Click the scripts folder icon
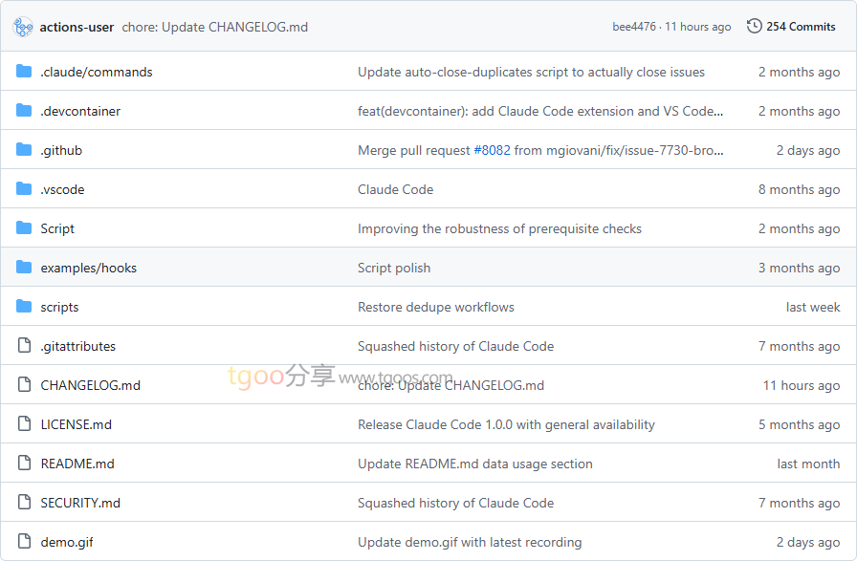 pyautogui.click(x=24, y=307)
